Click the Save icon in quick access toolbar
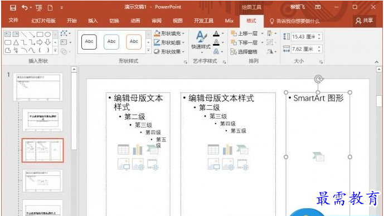 [13, 8]
